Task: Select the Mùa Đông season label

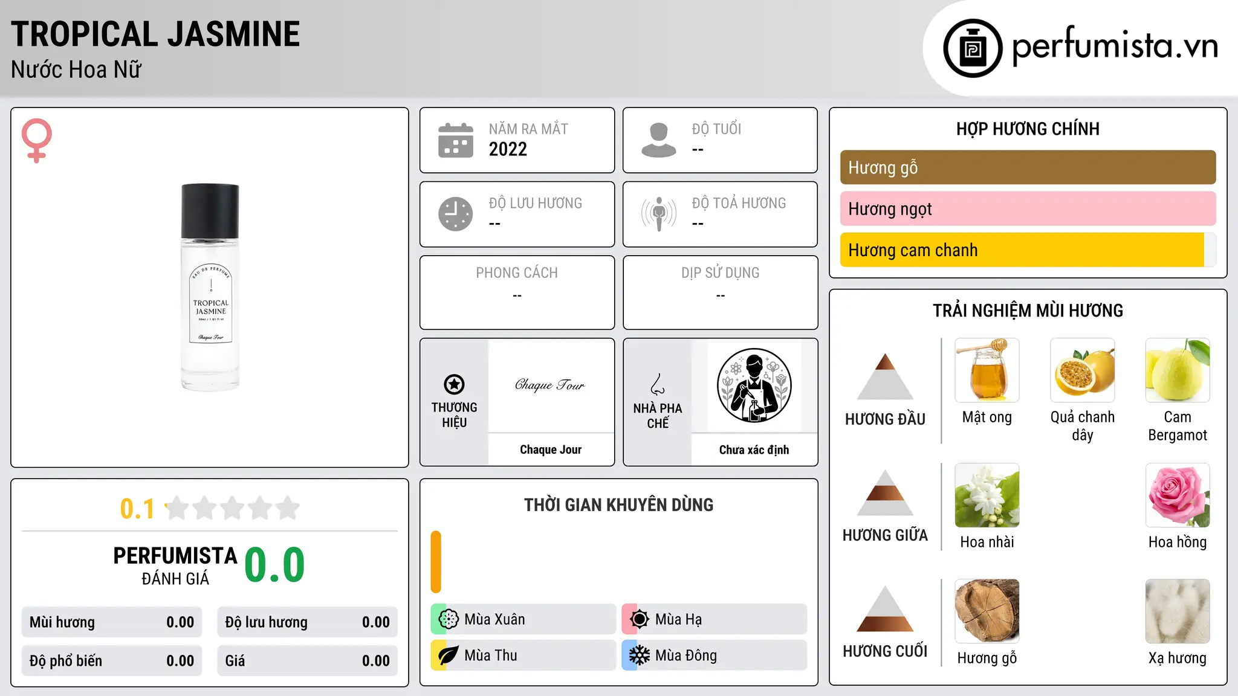Action: [x=686, y=656]
